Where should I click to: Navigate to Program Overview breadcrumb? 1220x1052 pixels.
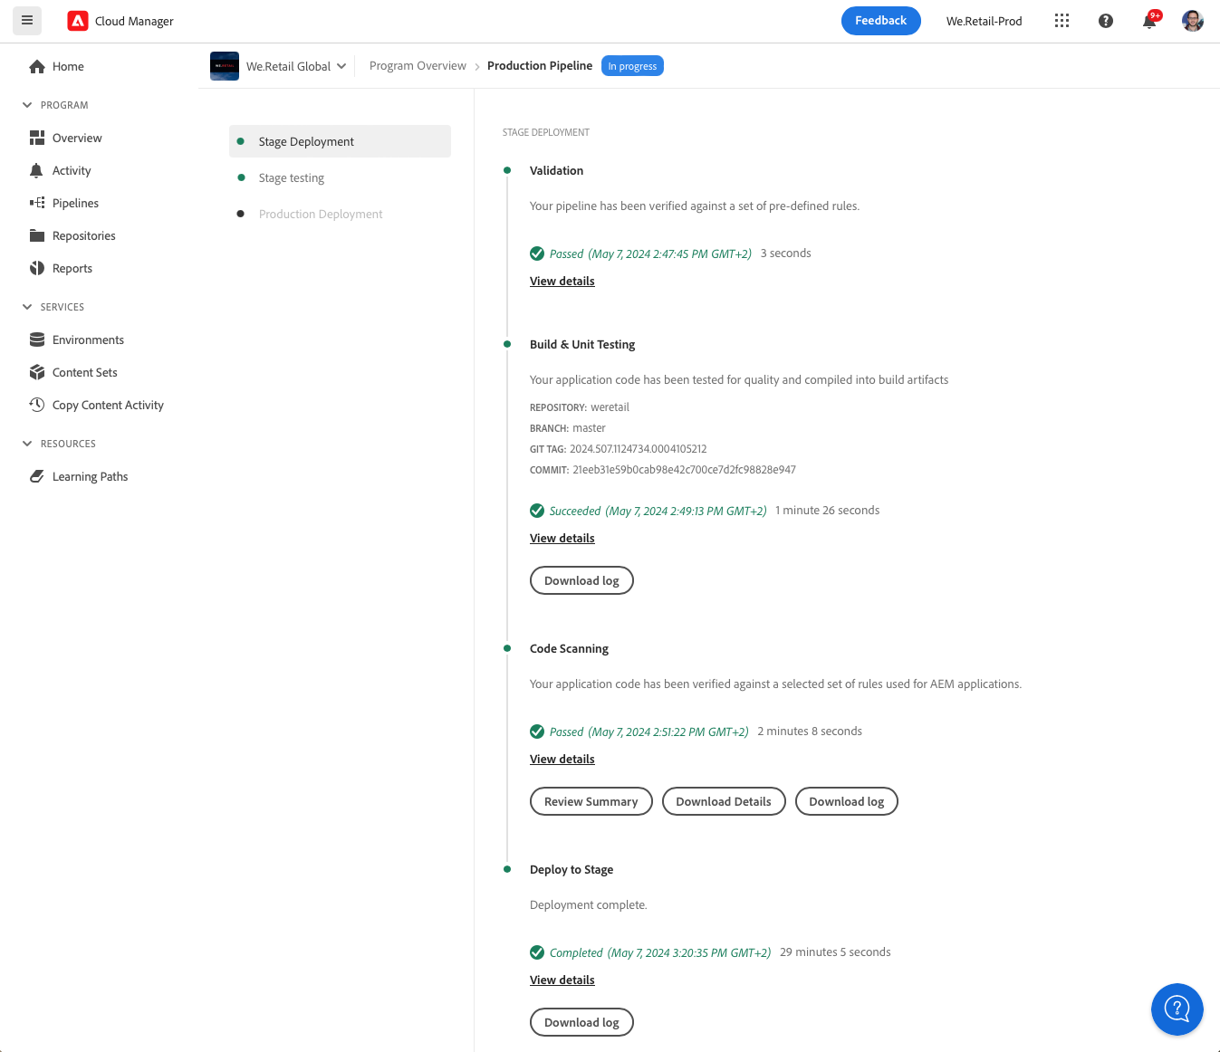pos(418,66)
